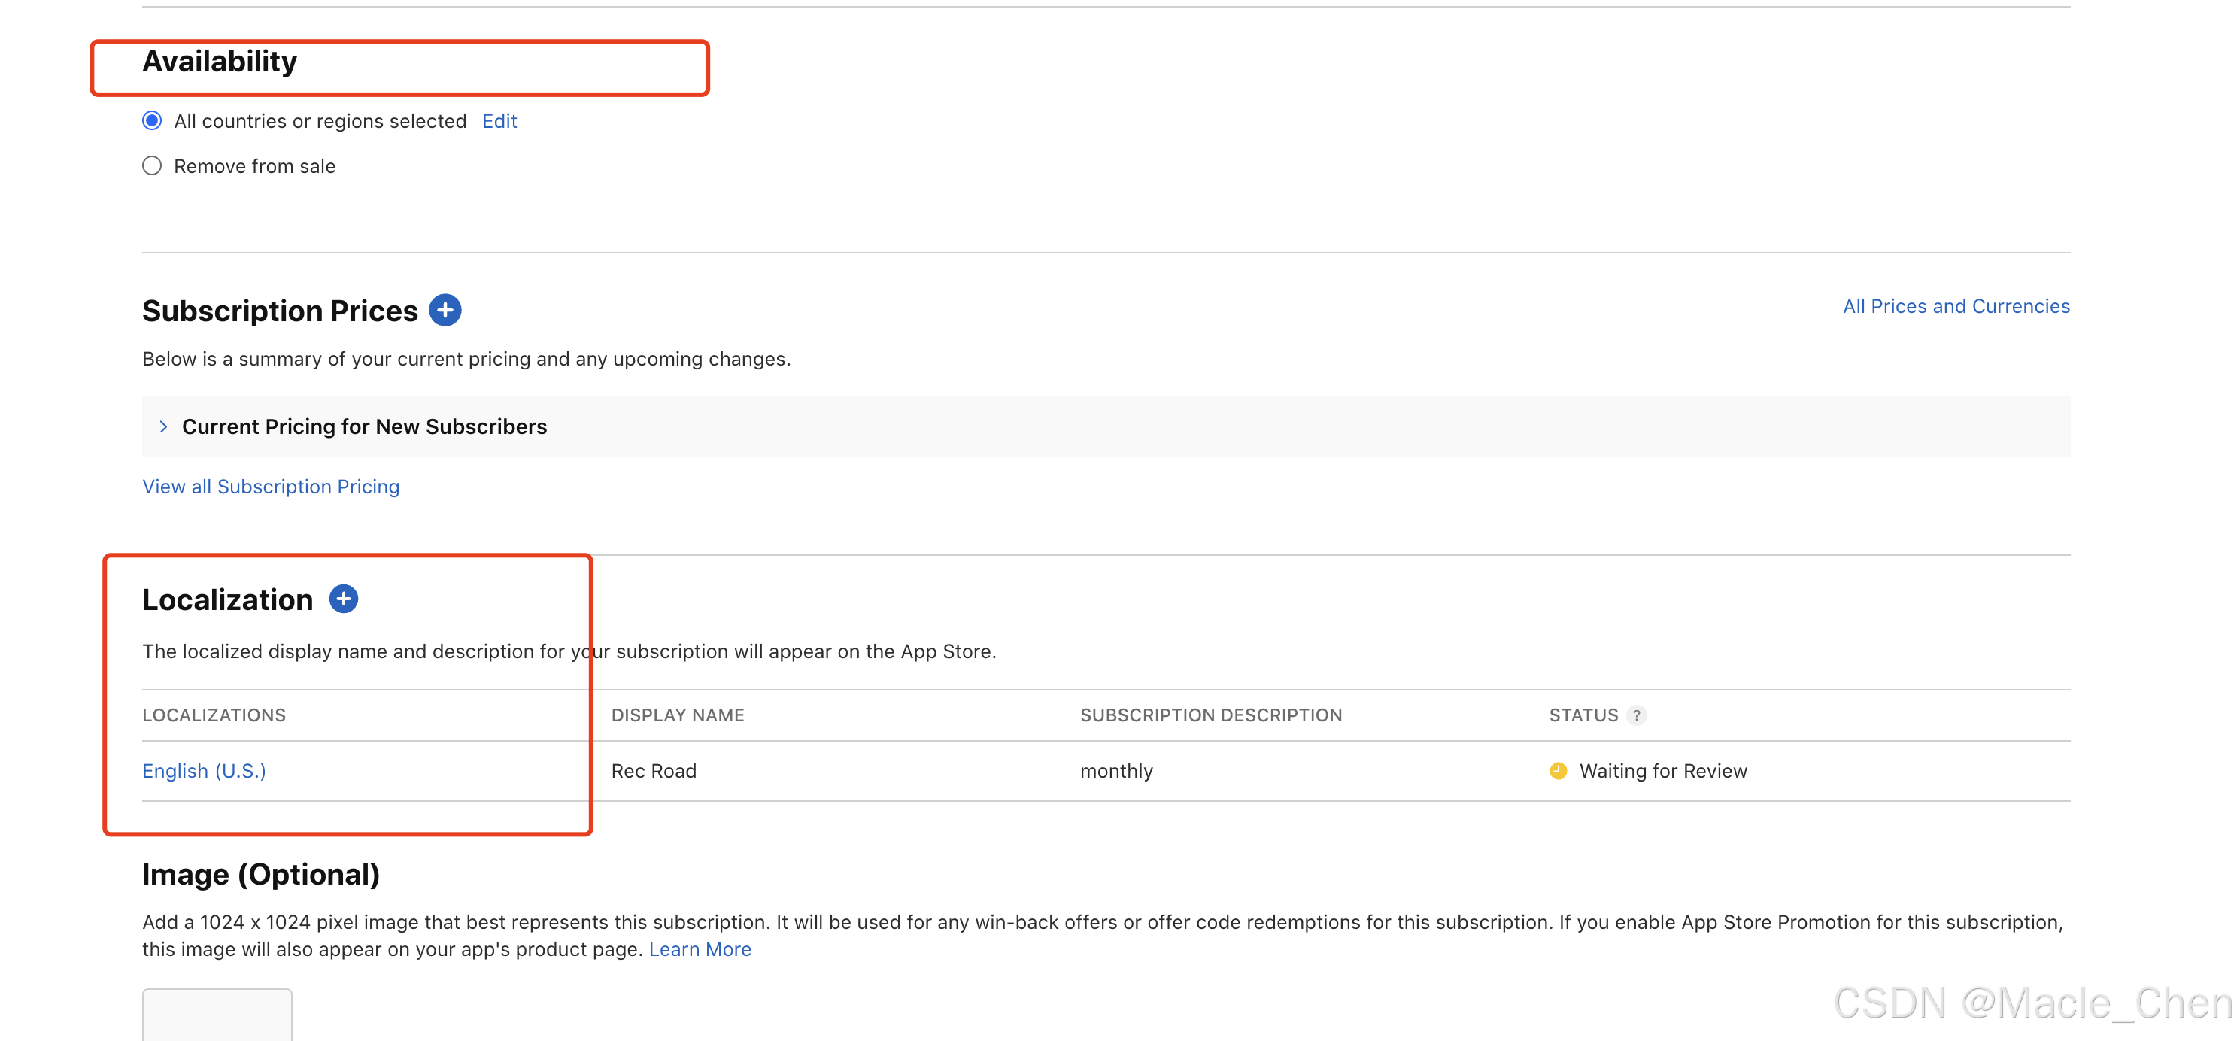Click the Current Pricing for New Subscribers row
2237x1041 pixels.
coord(365,426)
